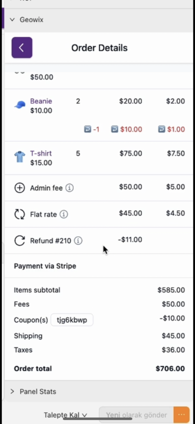Click the refunded $1.00 tax icon
Image resolution: width=195 pixels, height=424 pixels.
tap(162, 129)
